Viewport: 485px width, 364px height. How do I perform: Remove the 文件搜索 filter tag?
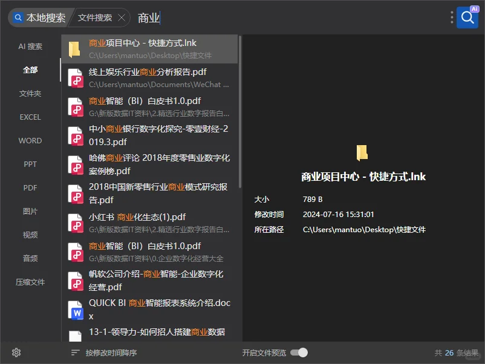click(x=122, y=18)
